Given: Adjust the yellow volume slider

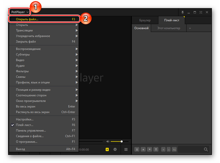Looking at the screenshot, I should (119, 141).
